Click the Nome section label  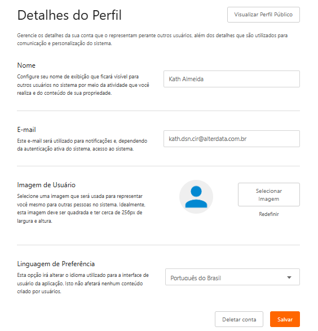coord(26,65)
